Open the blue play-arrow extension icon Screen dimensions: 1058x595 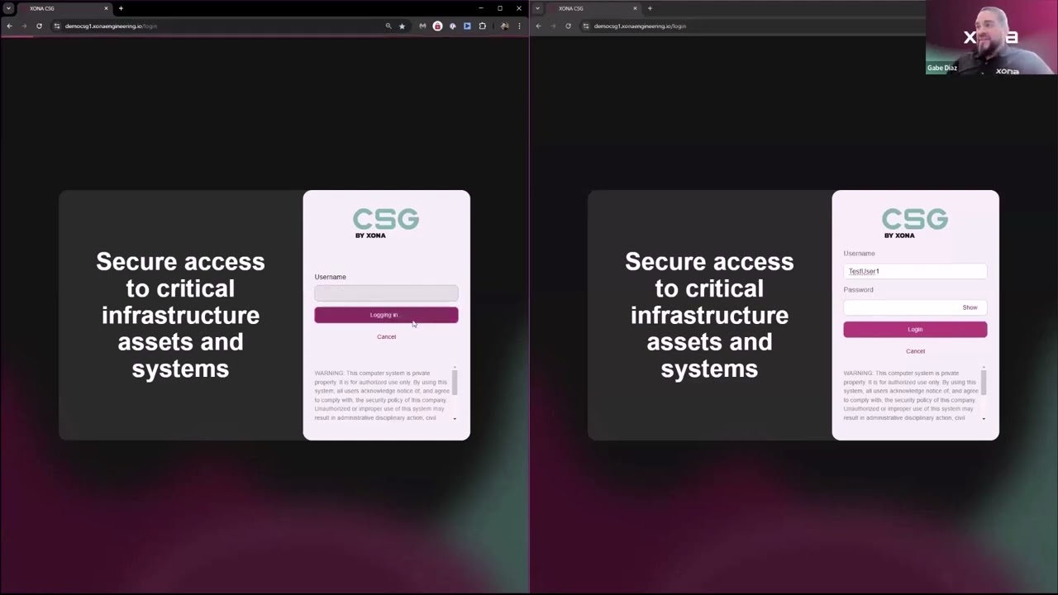point(467,26)
